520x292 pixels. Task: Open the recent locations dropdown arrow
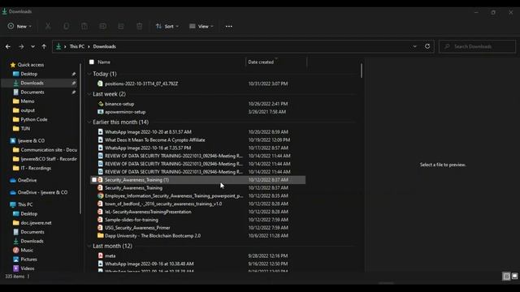click(x=32, y=47)
